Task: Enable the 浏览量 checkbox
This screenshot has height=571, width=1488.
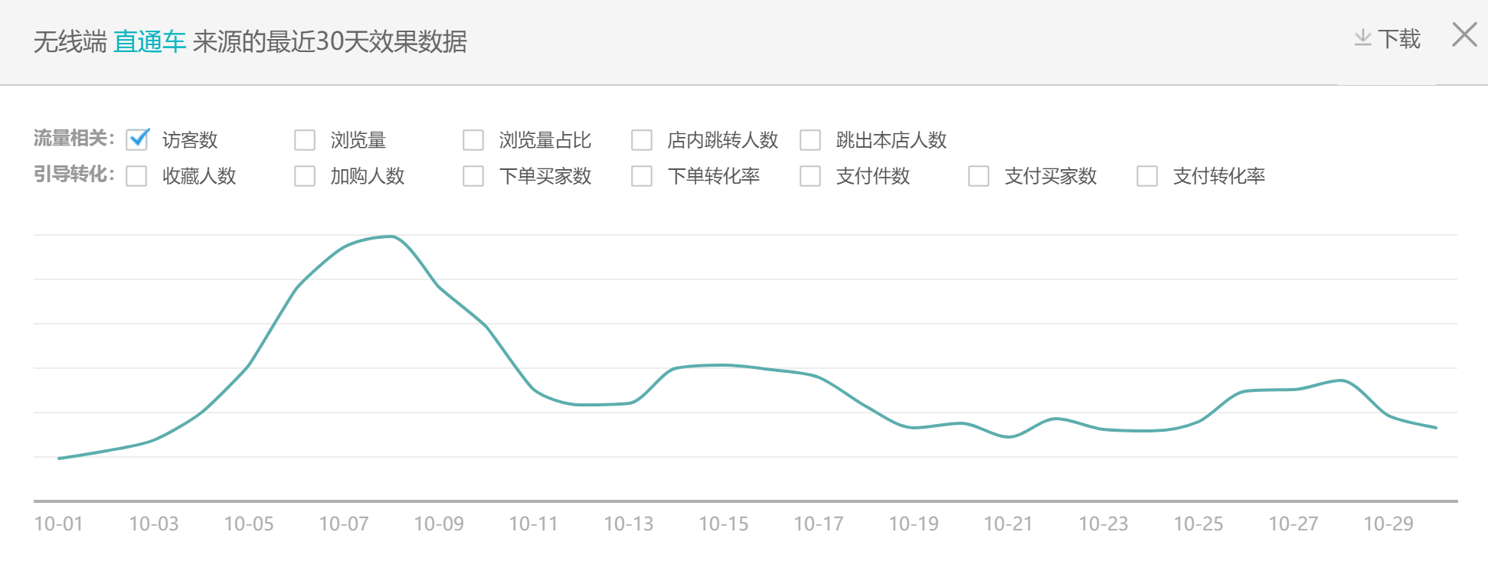Action: (x=305, y=140)
